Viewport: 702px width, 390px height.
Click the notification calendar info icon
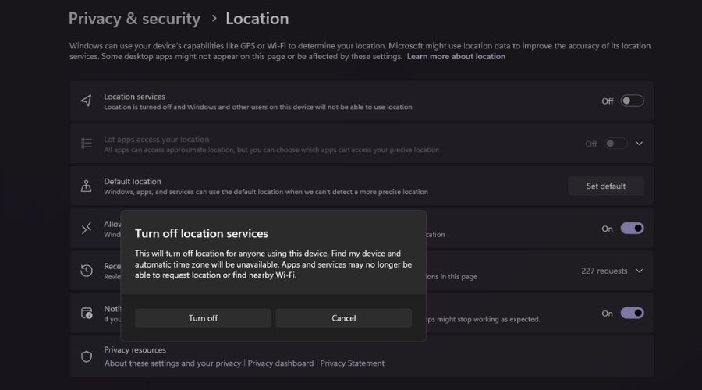[x=87, y=313]
